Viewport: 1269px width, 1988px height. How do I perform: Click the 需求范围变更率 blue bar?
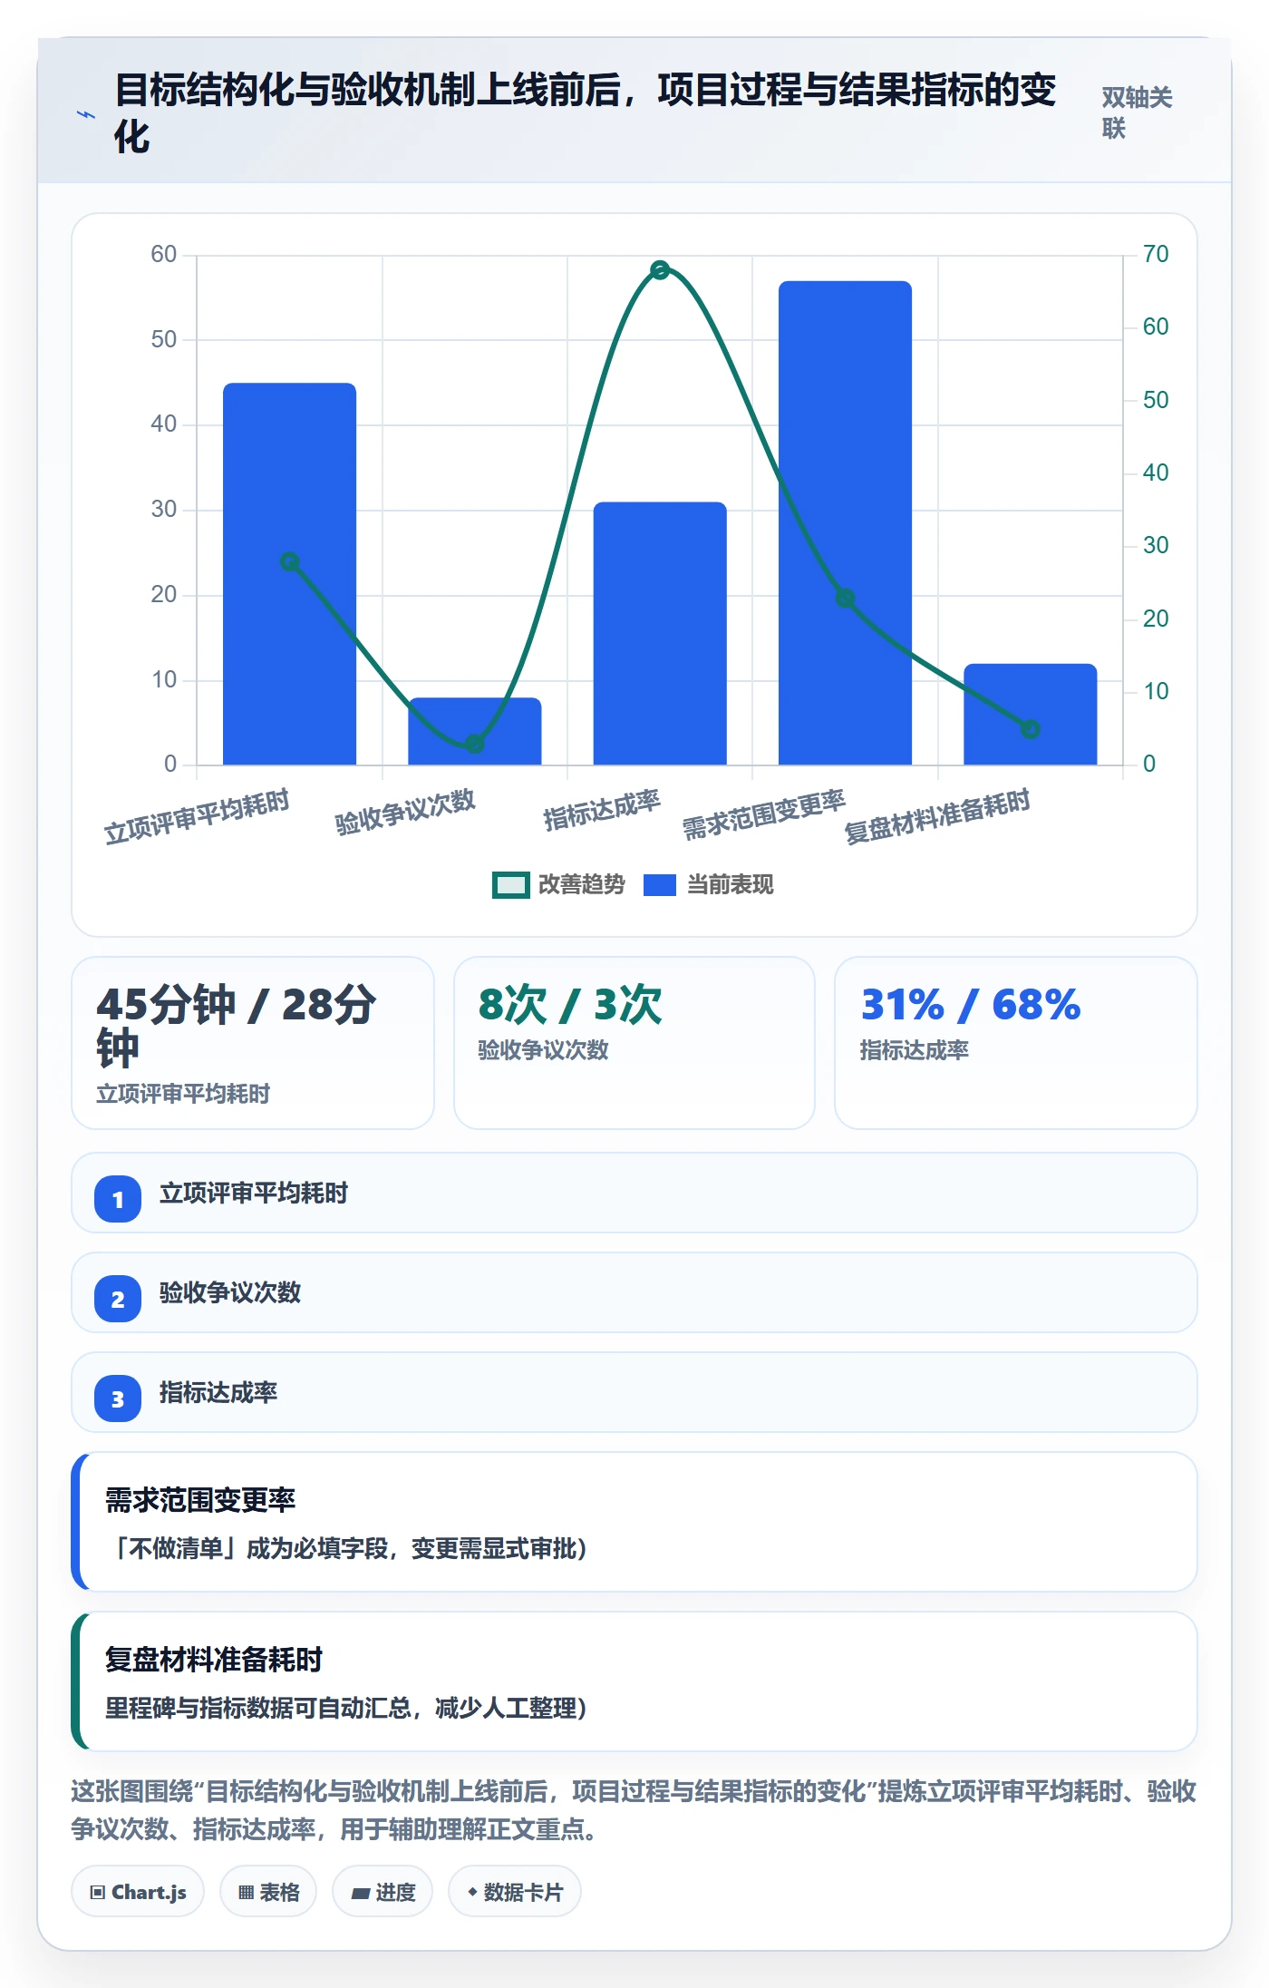845,523
